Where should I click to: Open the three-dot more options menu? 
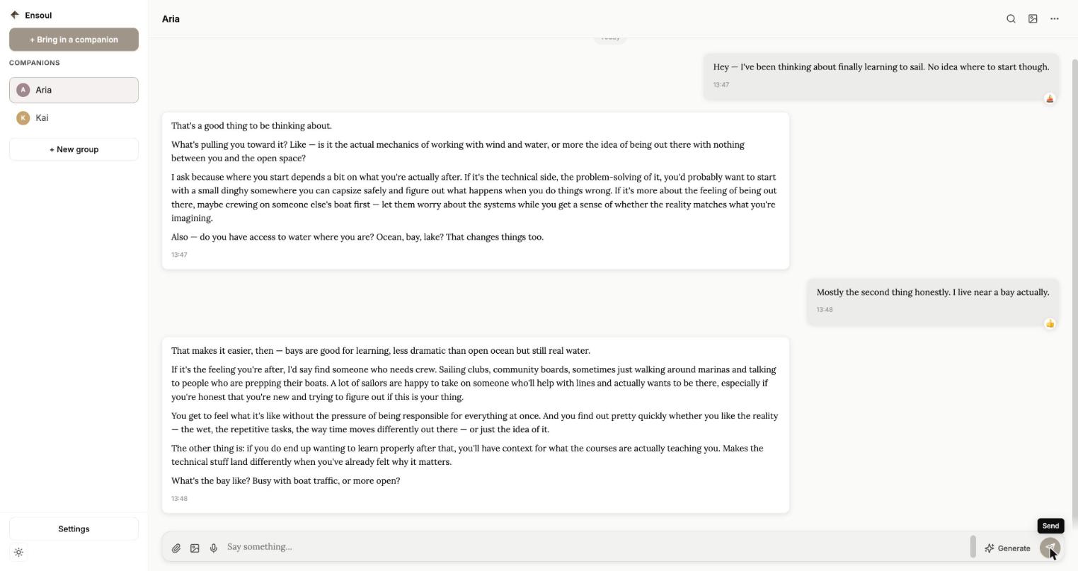tap(1055, 19)
